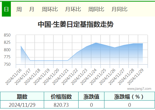
Task: Click x-axis date label 2024/11/20
Action: click(x=51, y=77)
